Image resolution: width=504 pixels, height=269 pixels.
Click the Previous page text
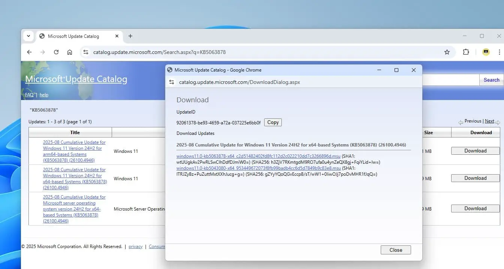(x=473, y=121)
